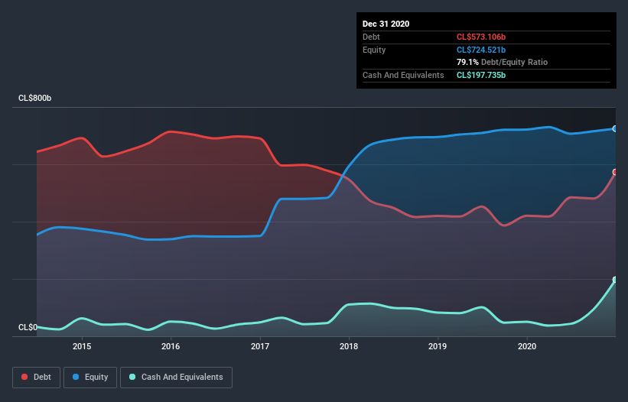Click the 79.1% Debt/Equity Ratio text

click(502, 62)
